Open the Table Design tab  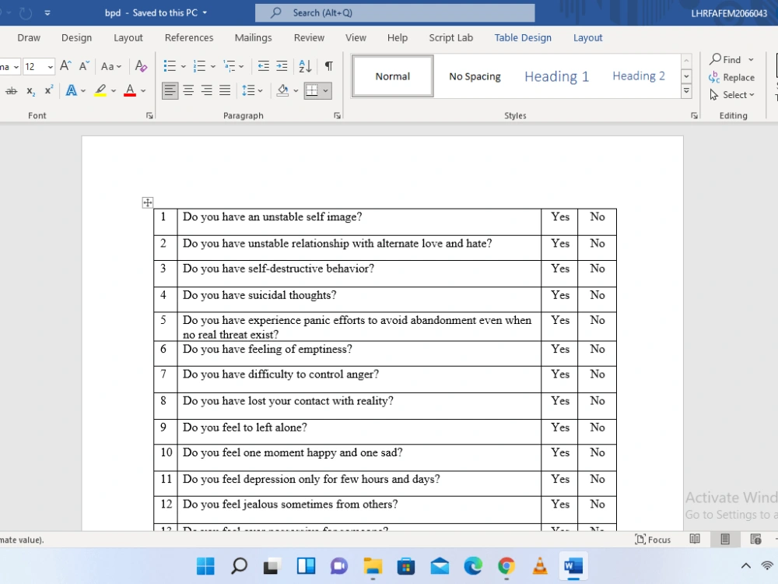(x=523, y=37)
